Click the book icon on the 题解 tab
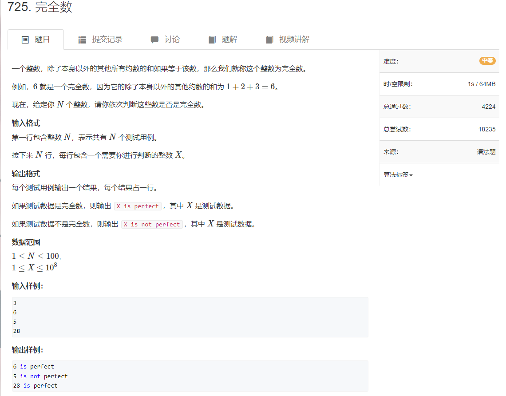506x396 pixels. pos(212,39)
